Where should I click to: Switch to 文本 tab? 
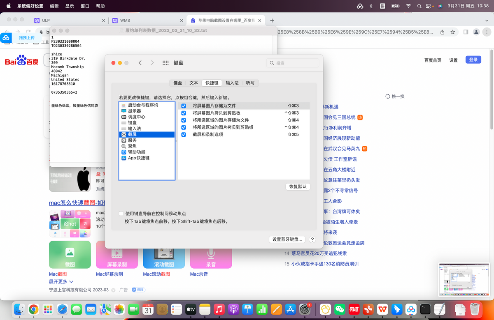point(194,83)
